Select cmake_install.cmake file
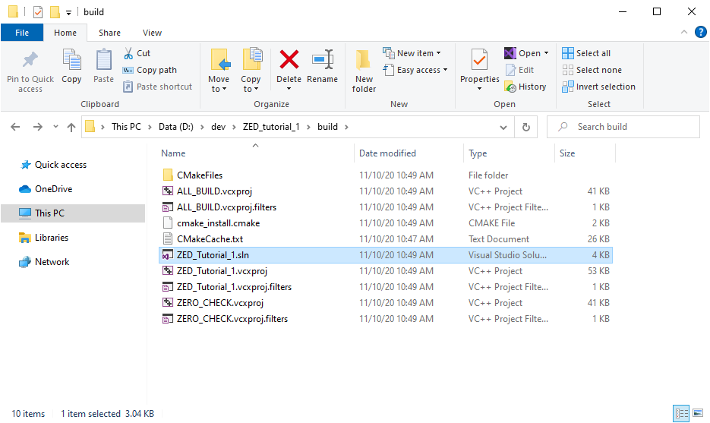Image resolution: width=710 pixels, height=423 pixels. (x=385, y=223)
